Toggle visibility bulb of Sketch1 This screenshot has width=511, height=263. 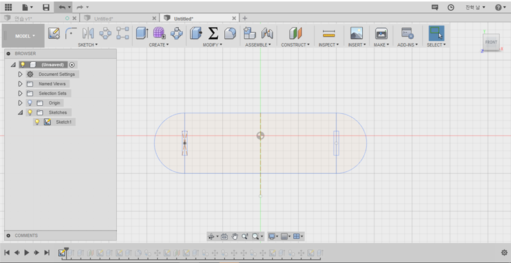point(37,122)
